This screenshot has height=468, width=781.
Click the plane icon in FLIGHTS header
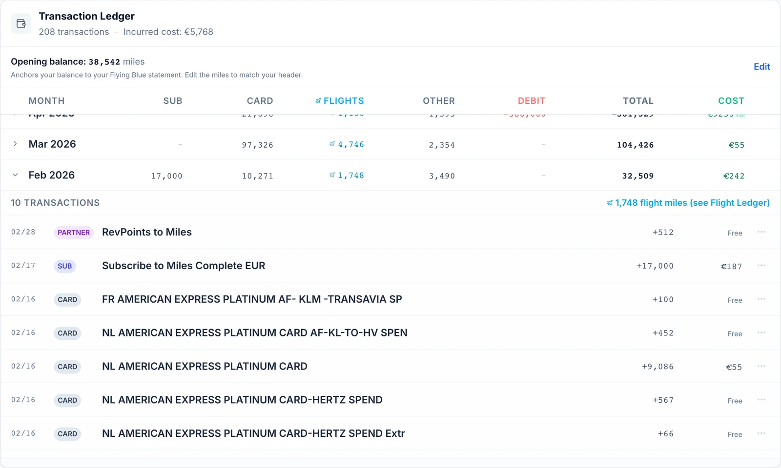coord(318,101)
